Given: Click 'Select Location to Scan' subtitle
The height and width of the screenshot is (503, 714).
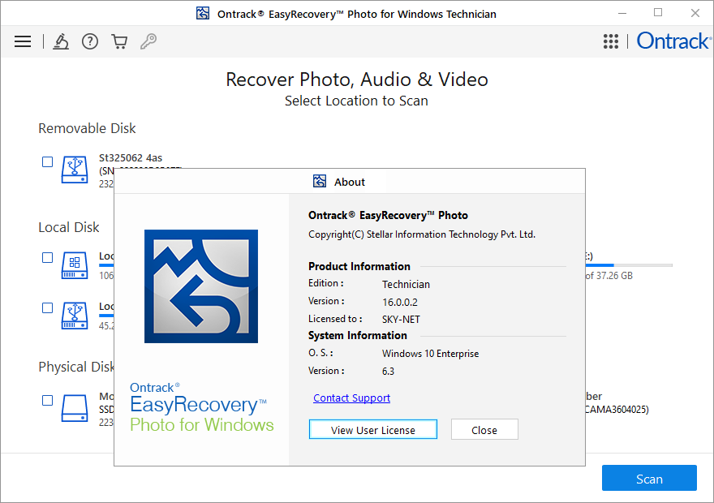Looking at the screenshot, I should coord(356,101).
